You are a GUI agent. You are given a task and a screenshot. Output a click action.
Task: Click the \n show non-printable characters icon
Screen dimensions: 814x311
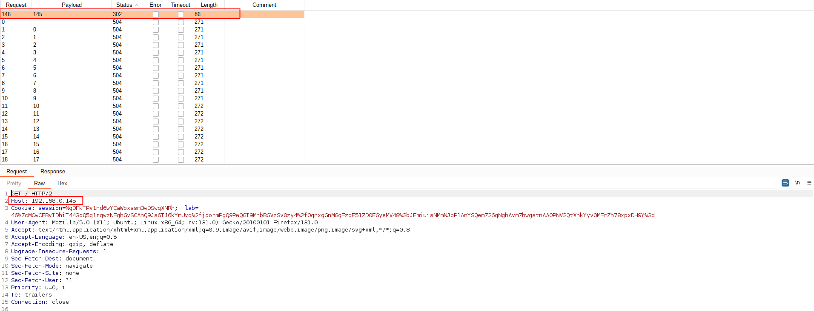[797, 183]
